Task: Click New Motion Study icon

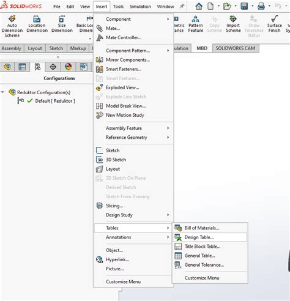Action: (x=100, y=115)
